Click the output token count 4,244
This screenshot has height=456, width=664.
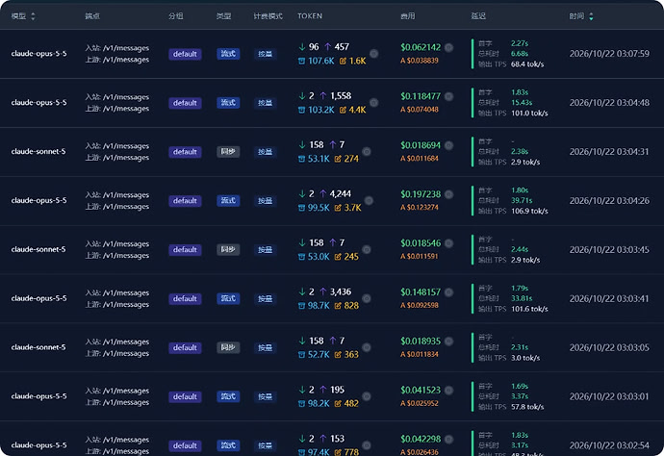click(x=341, y=194)
